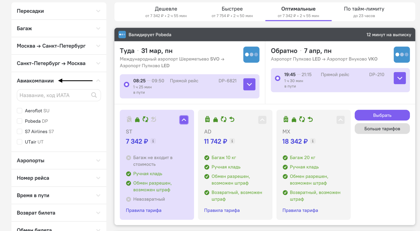Click small Pobeda logo beside Валидирует Pobeda
The height and width of the screenshot is (231, 420).
(x=122, y=35)
